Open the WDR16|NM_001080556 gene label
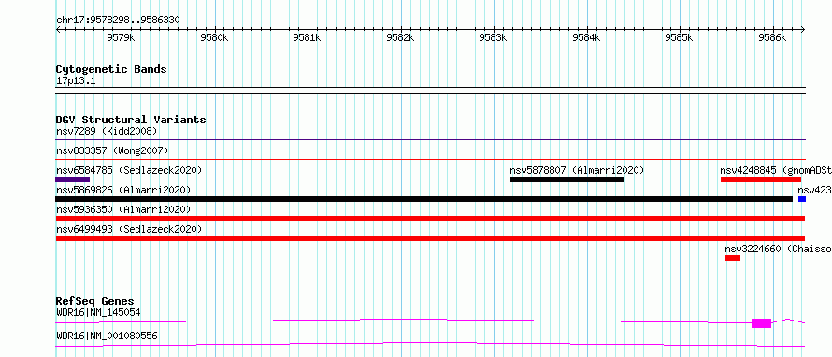 (107, 336)
